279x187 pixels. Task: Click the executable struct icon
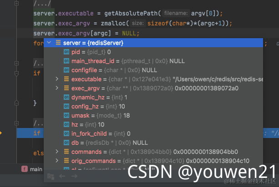[x=66, y=79]
